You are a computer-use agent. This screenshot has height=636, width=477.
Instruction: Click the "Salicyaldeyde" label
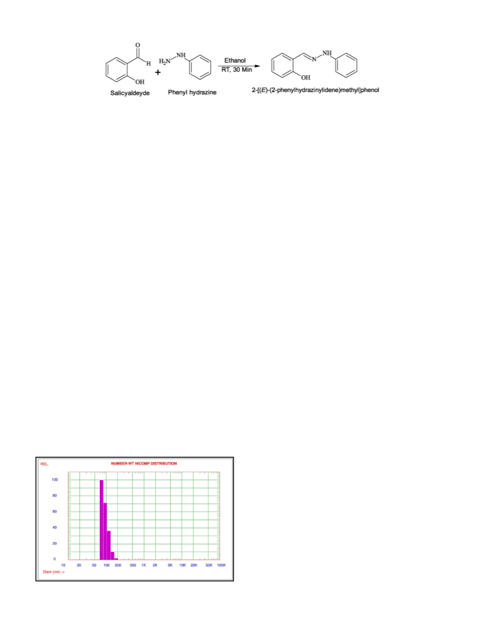pyautogui.click(x=130, y=93)
